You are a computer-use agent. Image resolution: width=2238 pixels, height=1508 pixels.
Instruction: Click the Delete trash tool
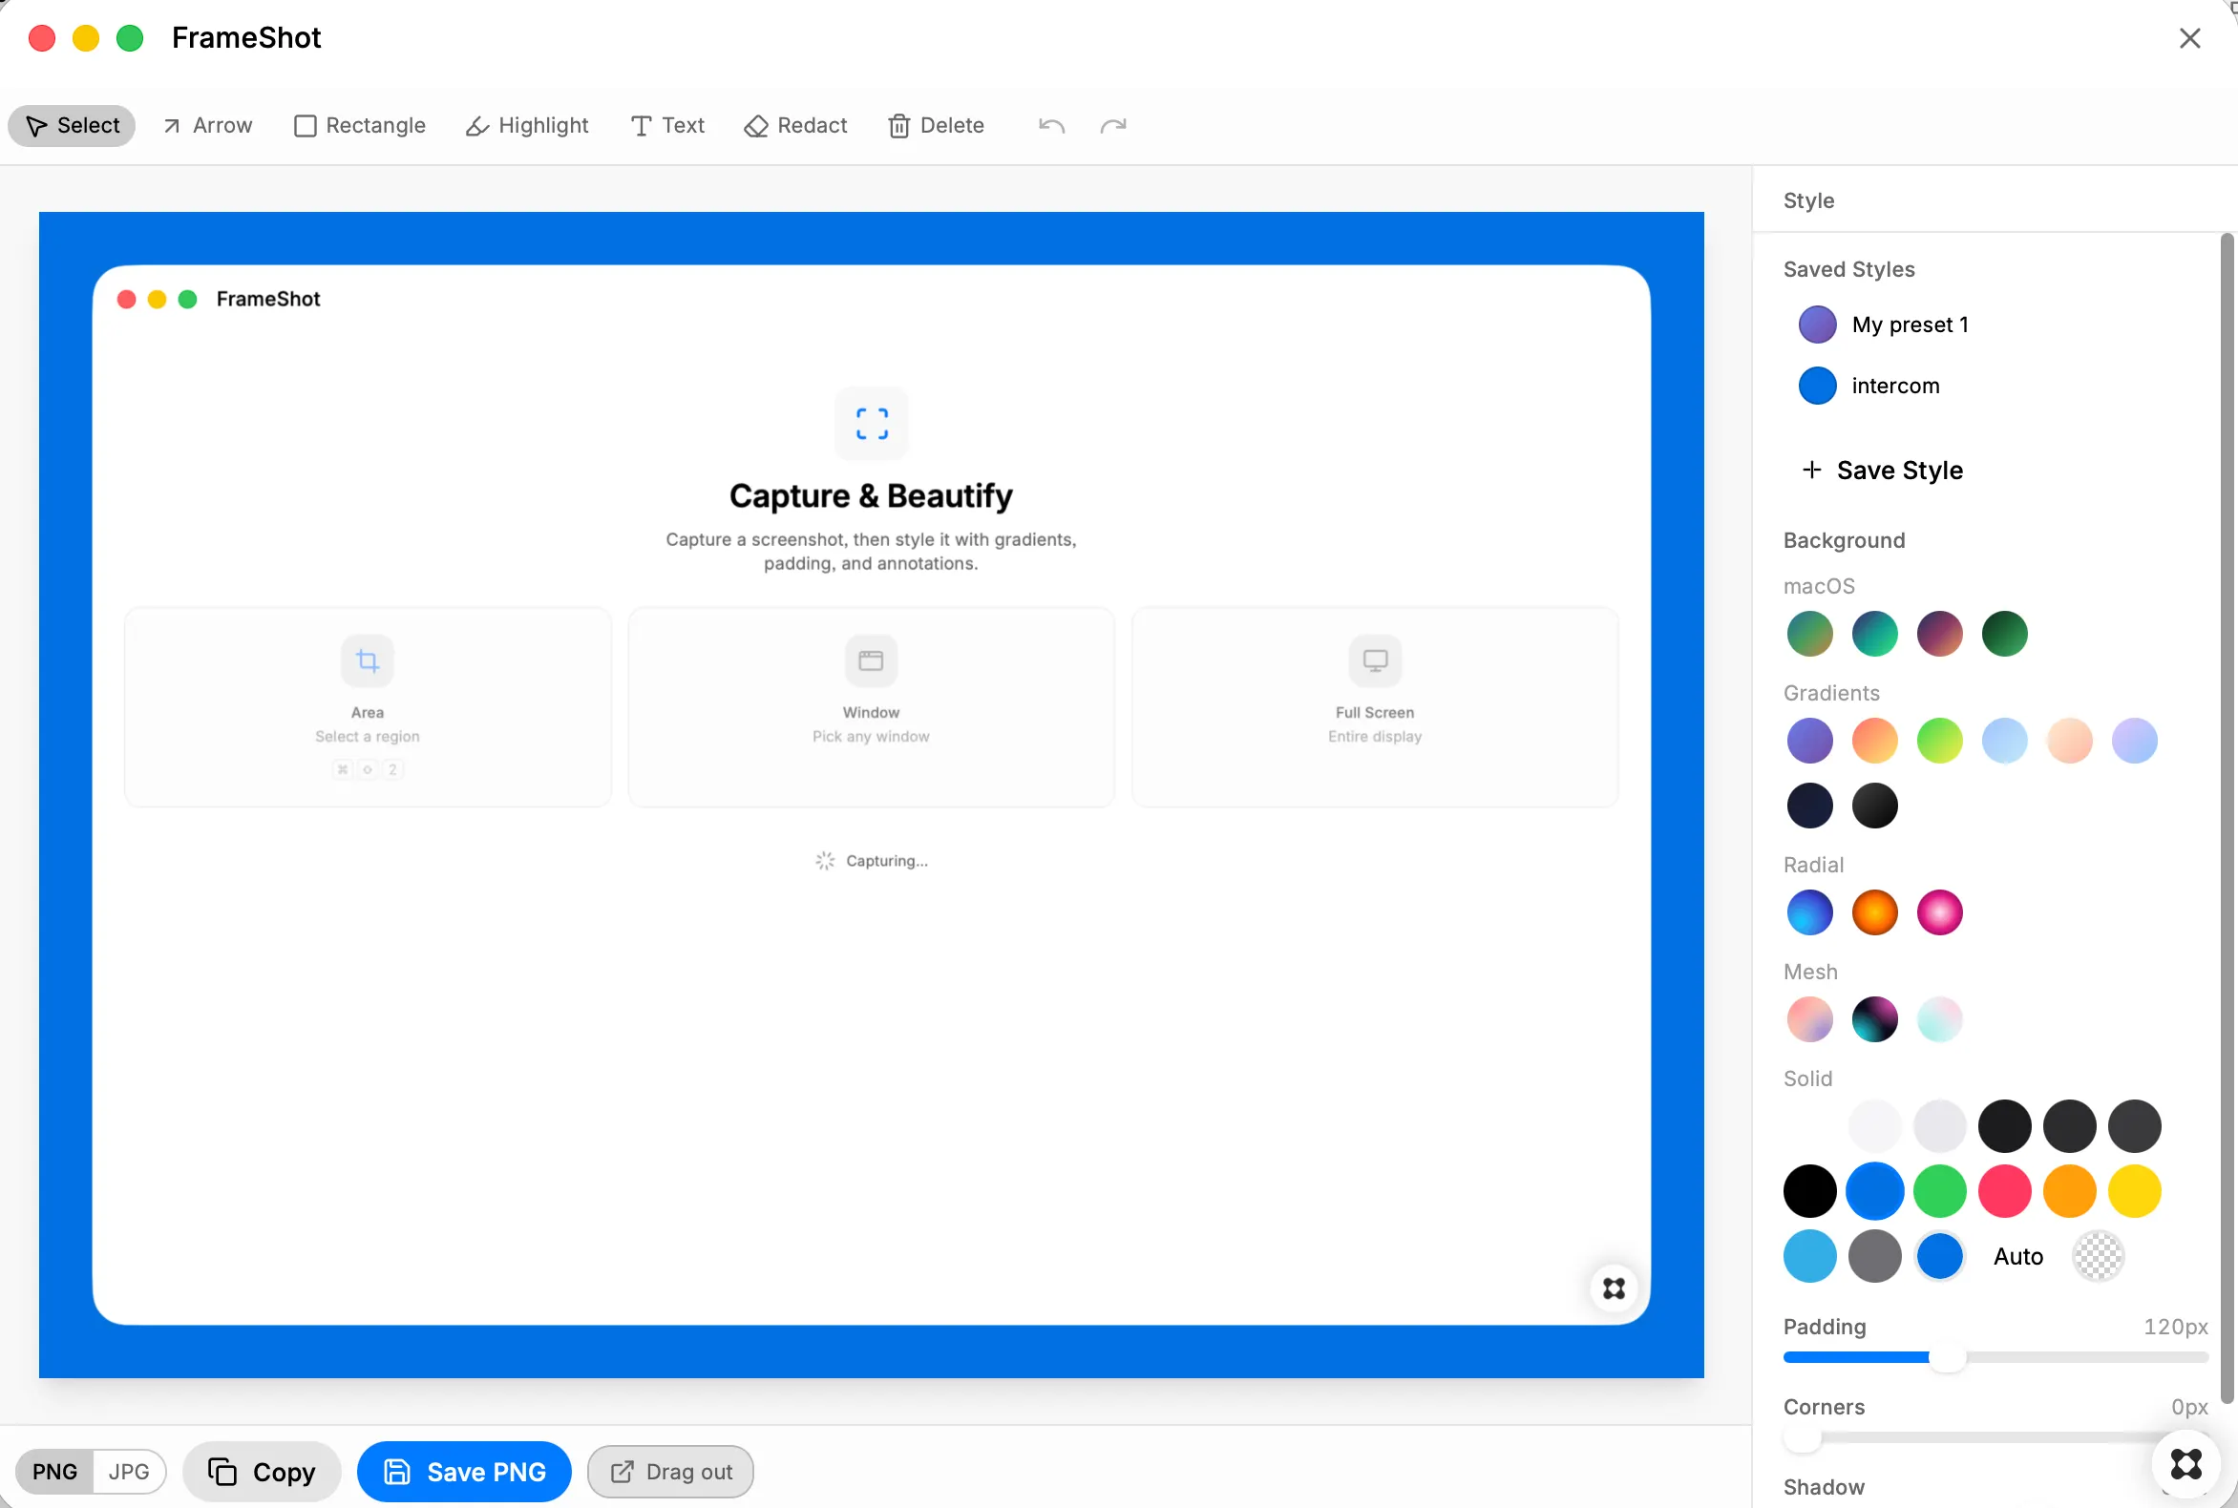tap(937, 126)
